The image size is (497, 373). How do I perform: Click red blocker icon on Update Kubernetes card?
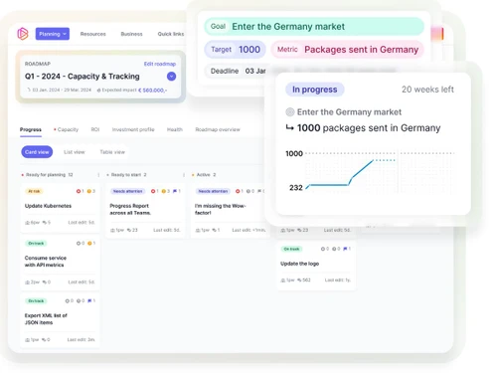point(79,191)
